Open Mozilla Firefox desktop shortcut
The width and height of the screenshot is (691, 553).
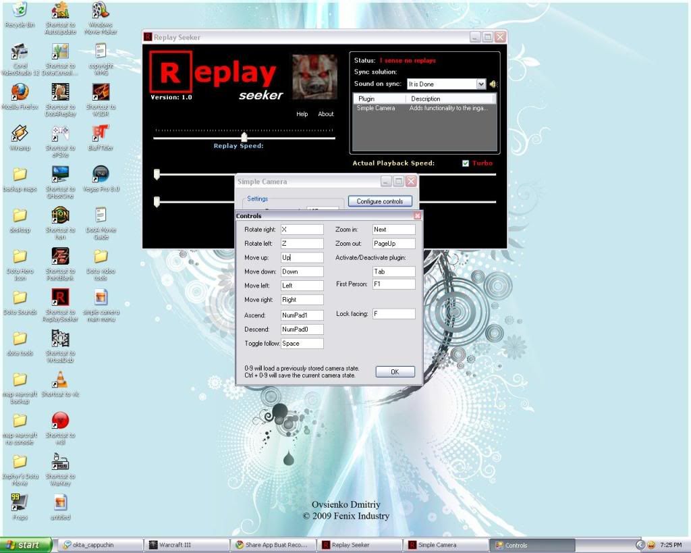[x=20, y=97]
